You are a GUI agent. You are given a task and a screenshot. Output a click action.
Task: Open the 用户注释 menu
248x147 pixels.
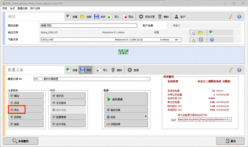(x=35, y=8)
